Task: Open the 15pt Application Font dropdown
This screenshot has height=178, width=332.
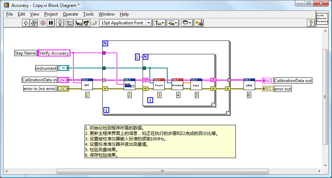Action: click(126, 23)
